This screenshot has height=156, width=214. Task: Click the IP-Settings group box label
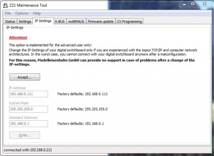pyautogui.click(x=15, y=27)
